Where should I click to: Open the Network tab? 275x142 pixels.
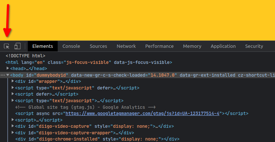tap(126, 46)
